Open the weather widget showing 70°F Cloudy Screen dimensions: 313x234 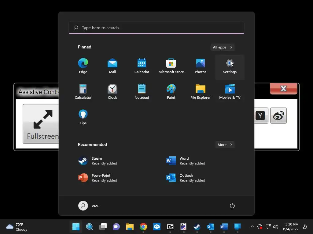point(17,227)
